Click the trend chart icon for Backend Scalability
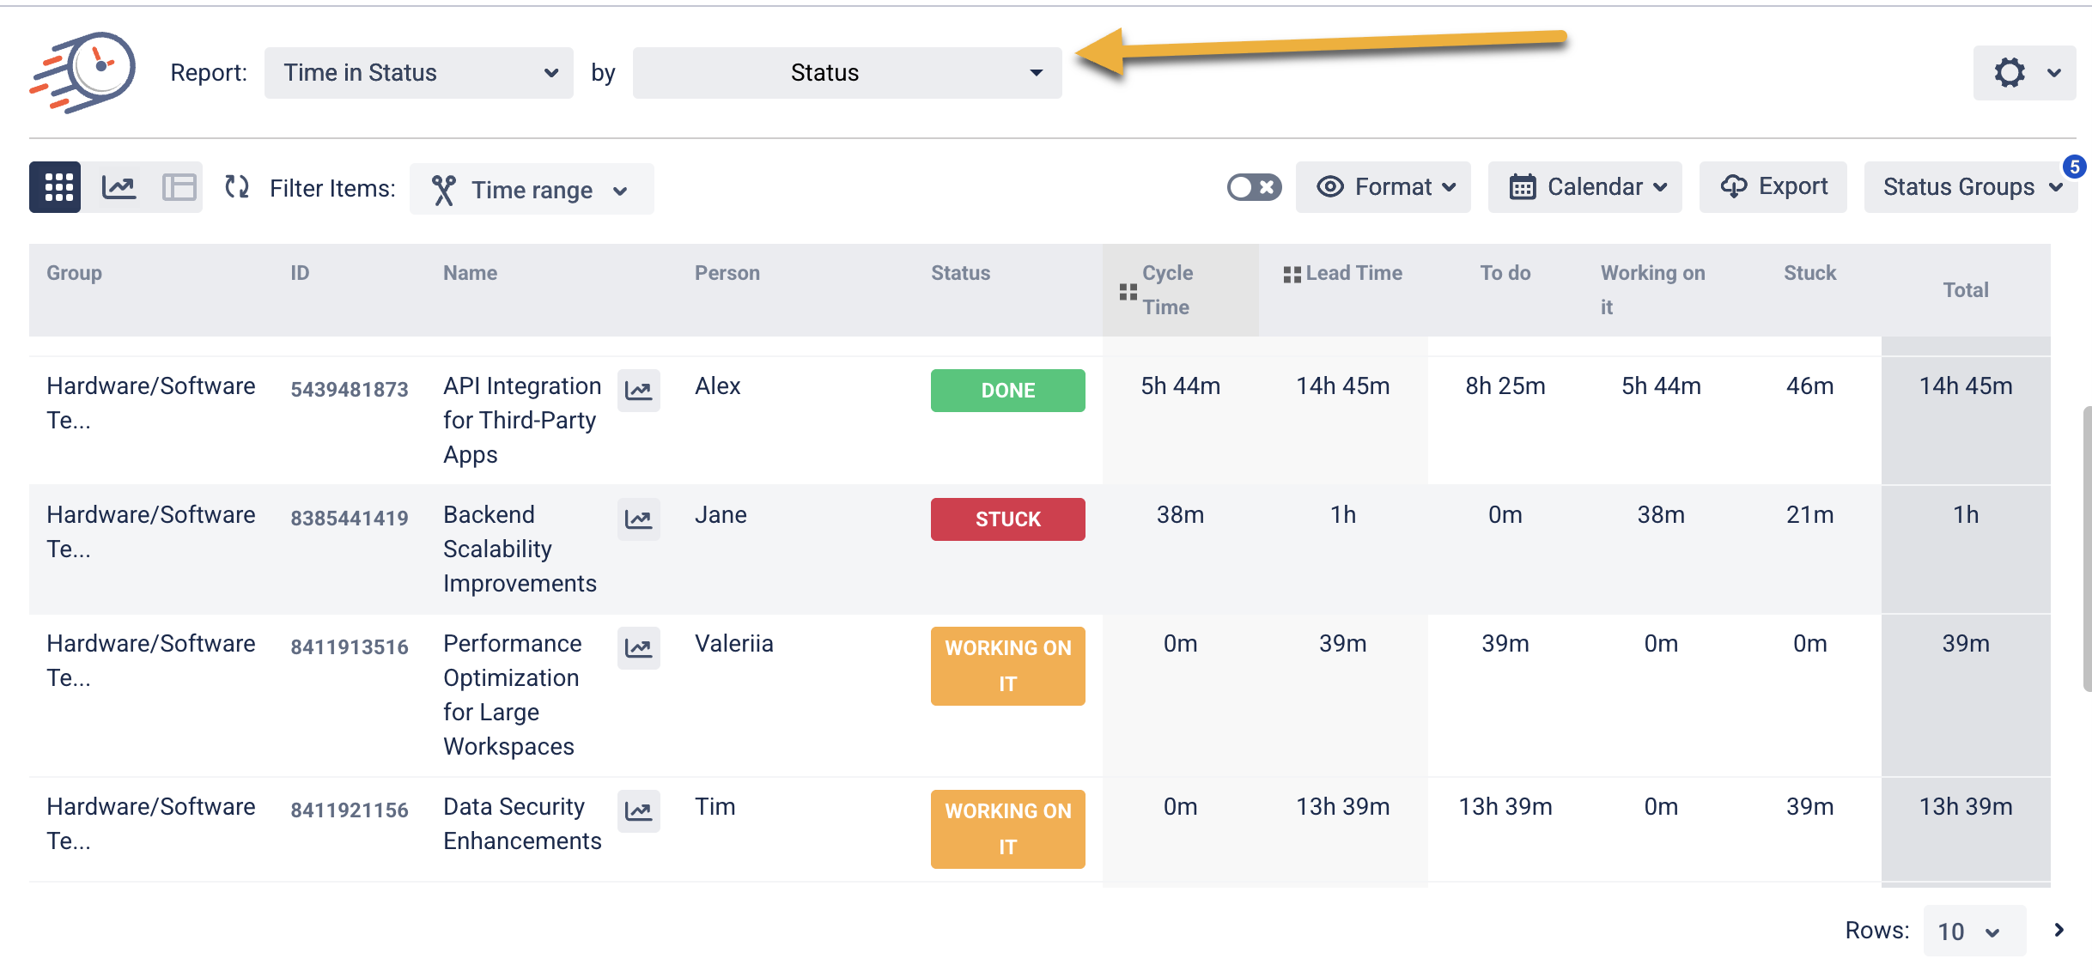 [x=641, y=519]
